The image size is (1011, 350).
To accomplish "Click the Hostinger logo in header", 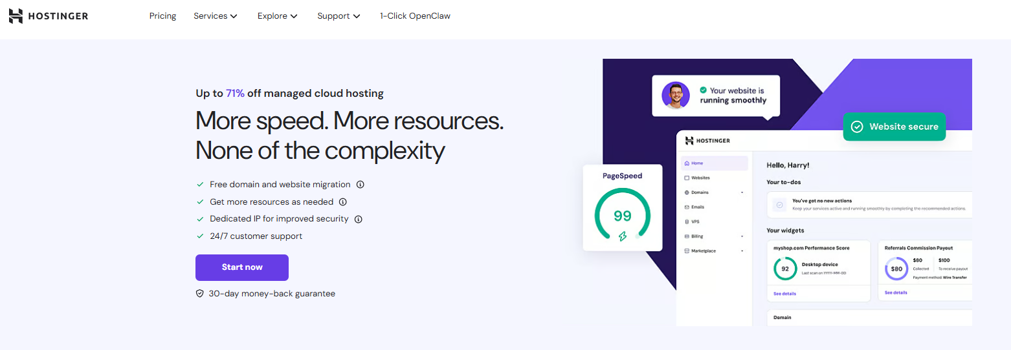I will click(49, 16).
